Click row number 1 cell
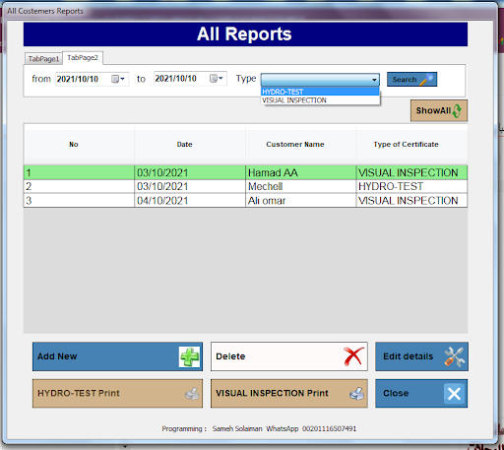 79,172
